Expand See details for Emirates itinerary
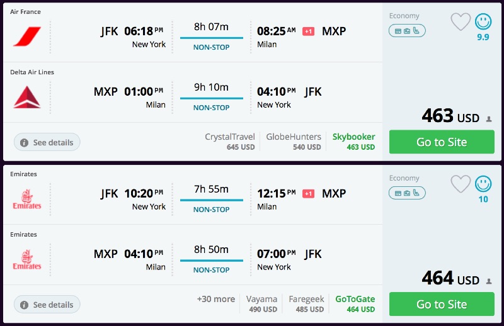Viewport: 504px width, 326px height. (x=47, y=305)
